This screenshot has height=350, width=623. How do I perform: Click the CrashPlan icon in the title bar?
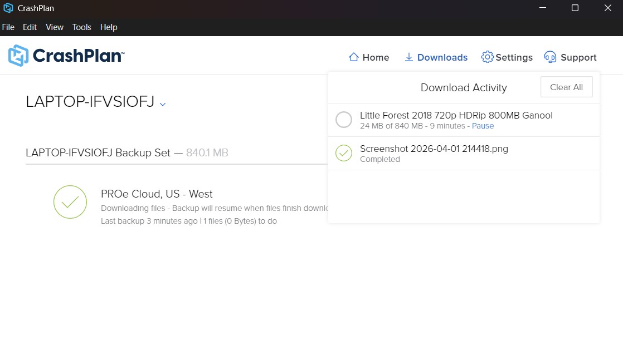click(8, 8)
